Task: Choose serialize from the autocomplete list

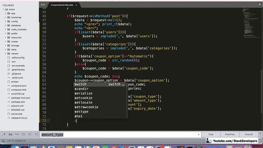Action: tap(100, 93)
